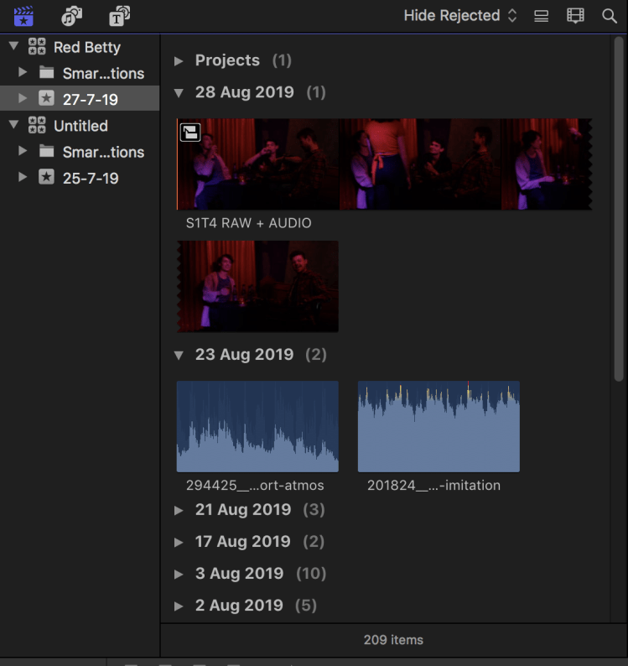The image size is (628, 666).
Task: Select the 201824 imitation audio clip
Action: [x=438, y=426]
